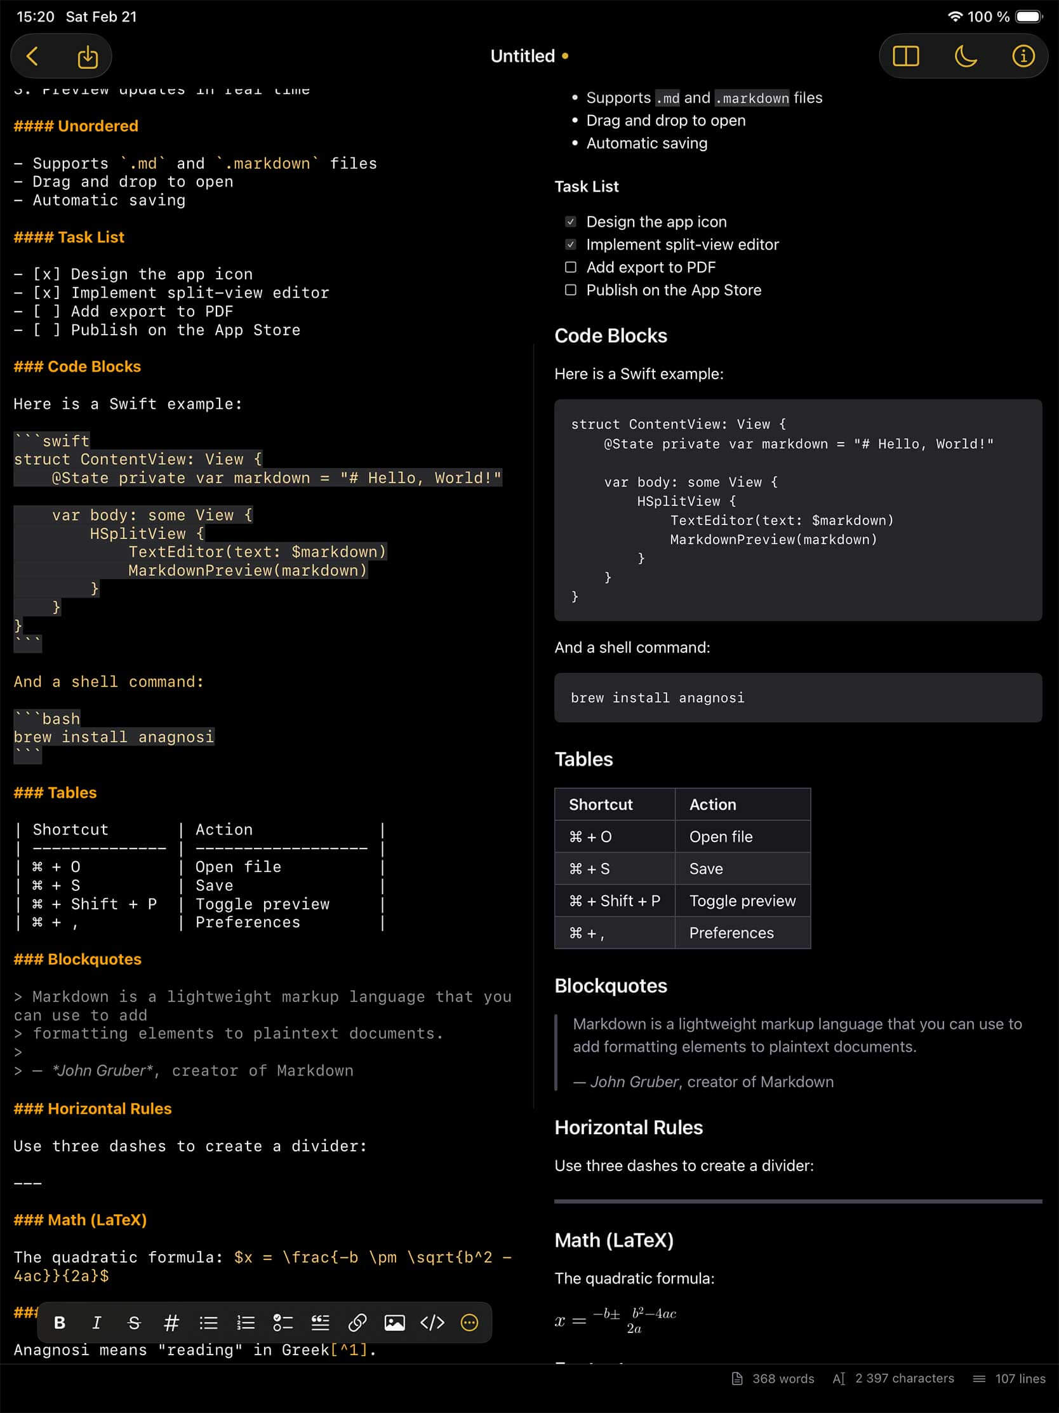The image size is (1059, 1413).
Task: Check the 'Add export to PDF' task checkbox
Action: [x=571, y=267]
